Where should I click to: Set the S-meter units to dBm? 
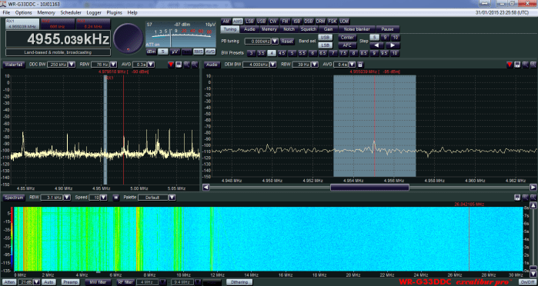151,52
